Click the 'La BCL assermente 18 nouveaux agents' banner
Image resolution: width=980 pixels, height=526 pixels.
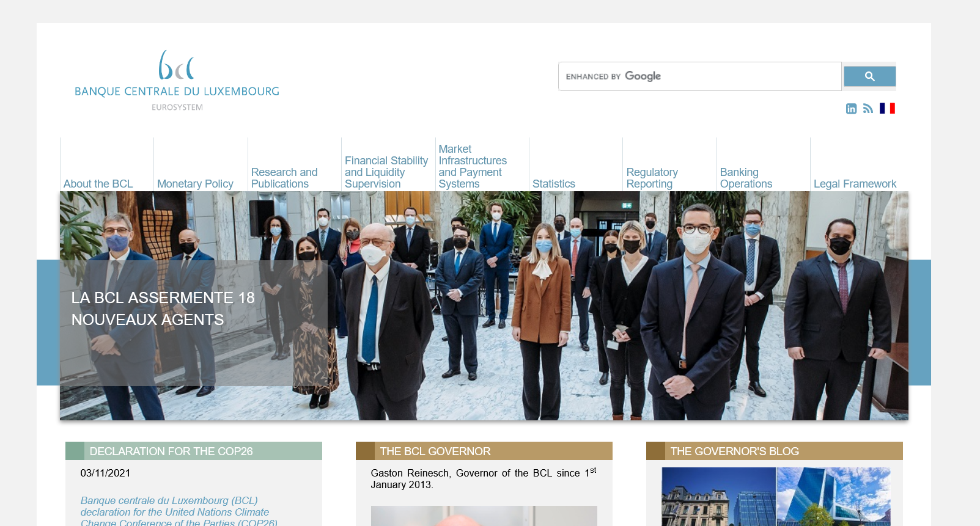click(x=163, y=309)
